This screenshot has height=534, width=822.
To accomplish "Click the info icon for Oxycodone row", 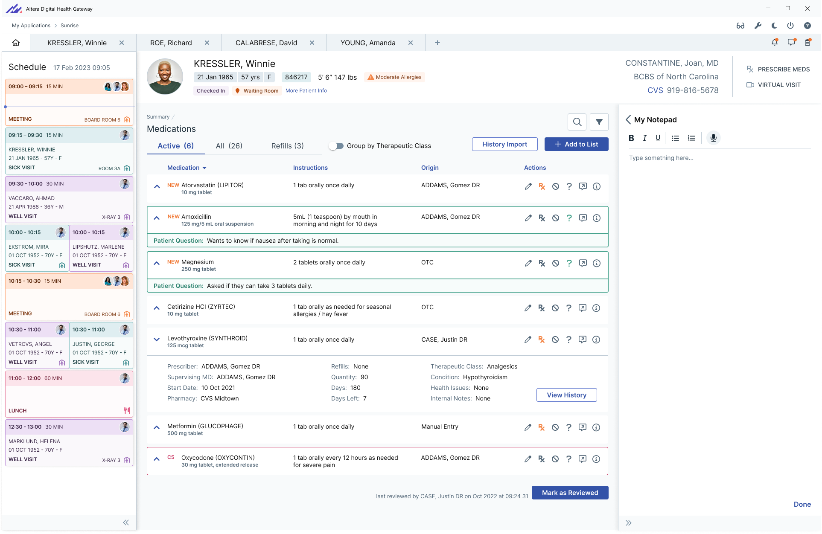I will [x=596, y=459].
